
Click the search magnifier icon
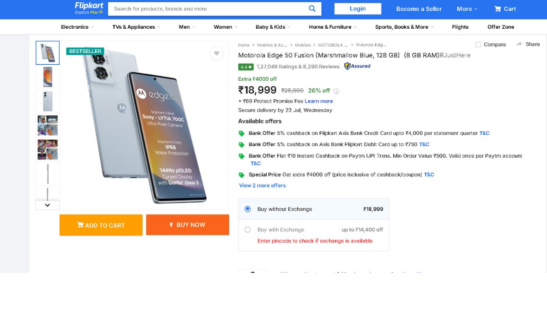312,9
